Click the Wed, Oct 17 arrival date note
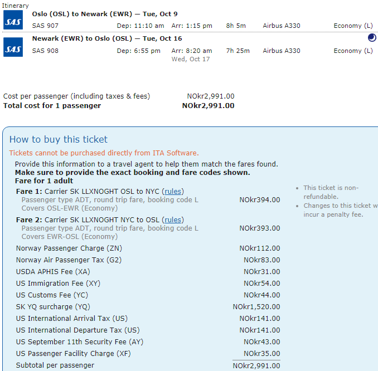The height and width of the screenshot is (371, 378). click(191, 59)
